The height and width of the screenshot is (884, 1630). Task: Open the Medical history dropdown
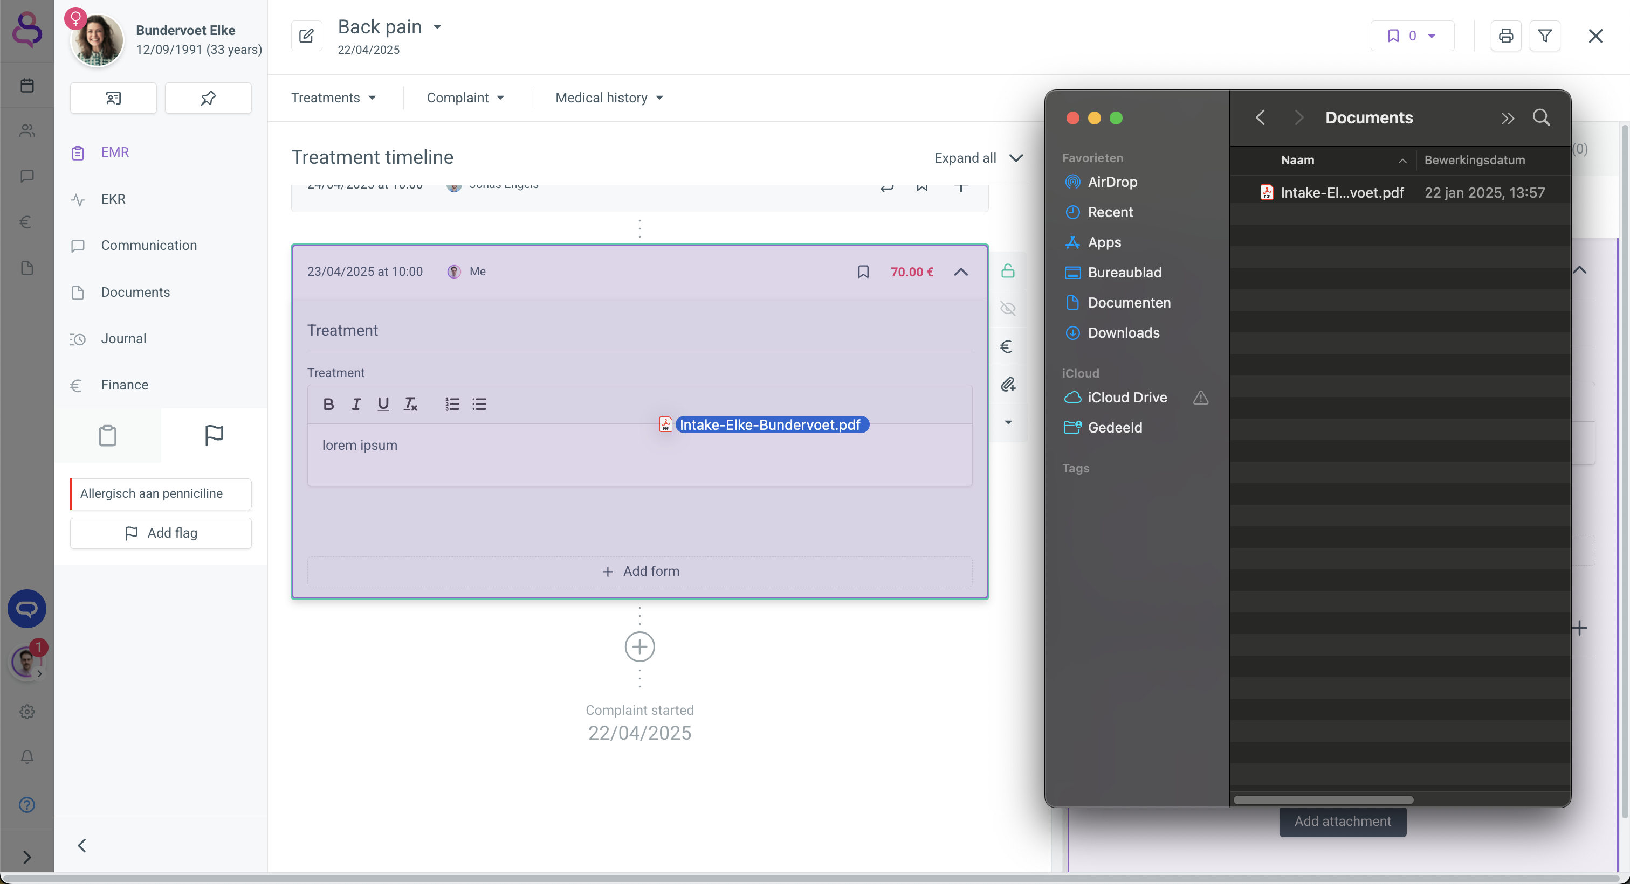click(x=609, y=98)
